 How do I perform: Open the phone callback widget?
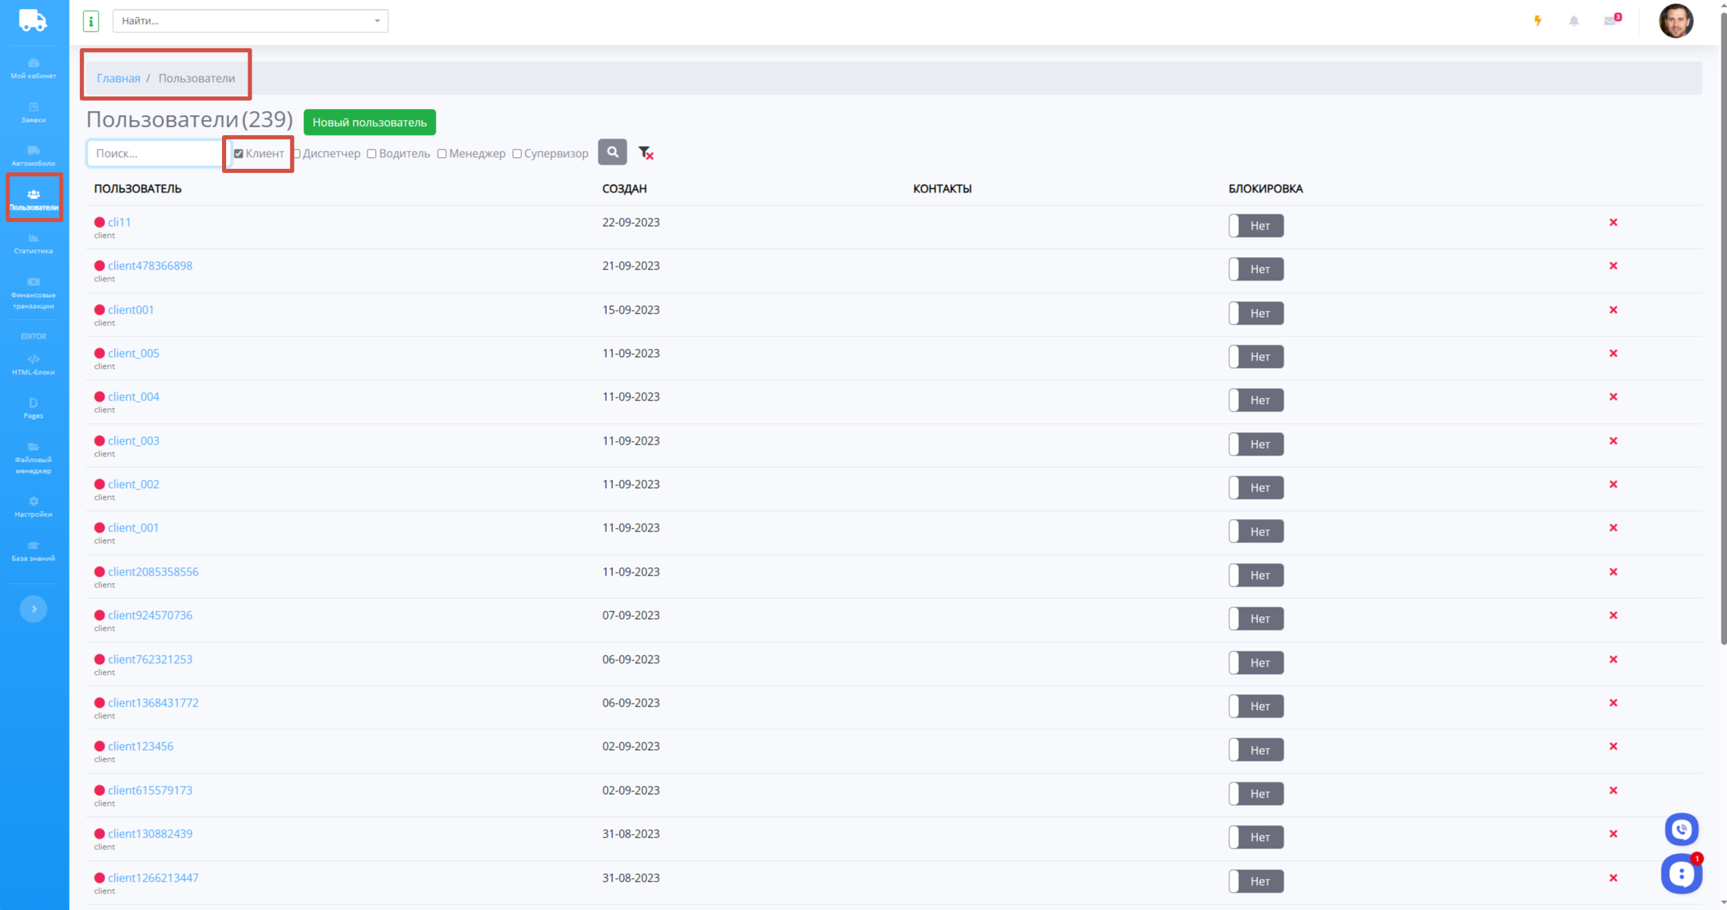[1681, 829]
